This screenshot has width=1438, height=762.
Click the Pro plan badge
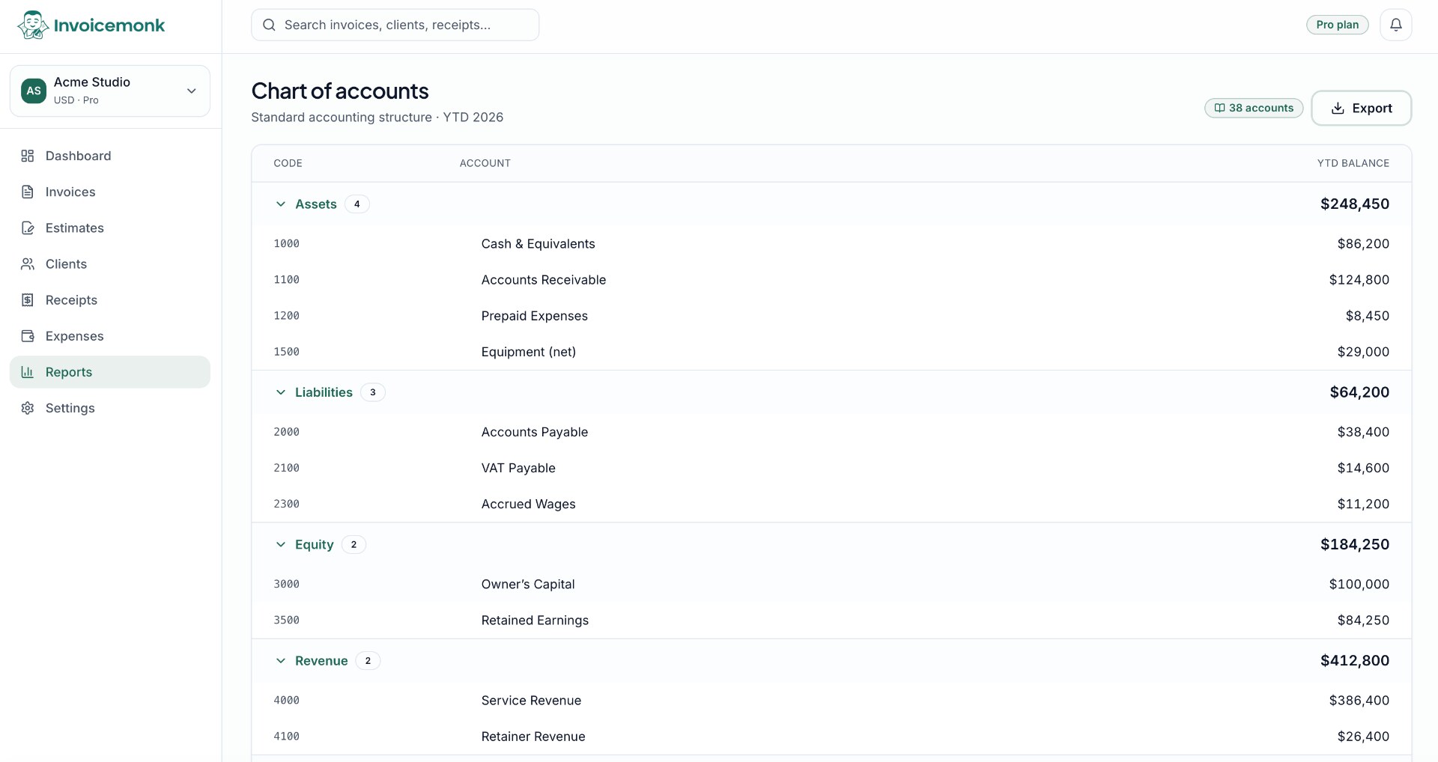tap(1338, 25)
